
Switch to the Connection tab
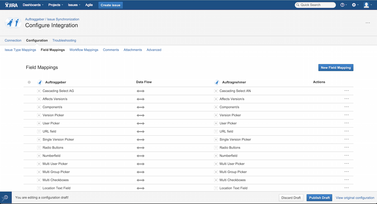13,40
